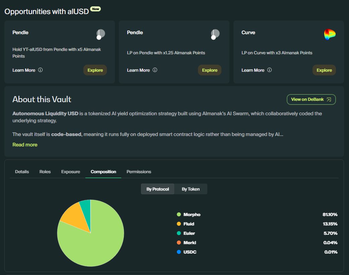Click Learn More on YT-alUSD card
The image size is (349, 275).
[x=24, y=70]
